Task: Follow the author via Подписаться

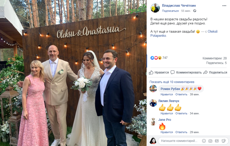Action: 170,11
